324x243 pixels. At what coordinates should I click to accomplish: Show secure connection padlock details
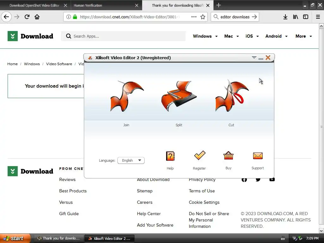coord(75,17)
